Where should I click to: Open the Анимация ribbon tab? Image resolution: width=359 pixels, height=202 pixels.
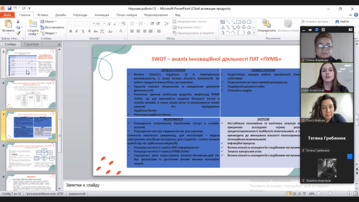coord(102,15)
